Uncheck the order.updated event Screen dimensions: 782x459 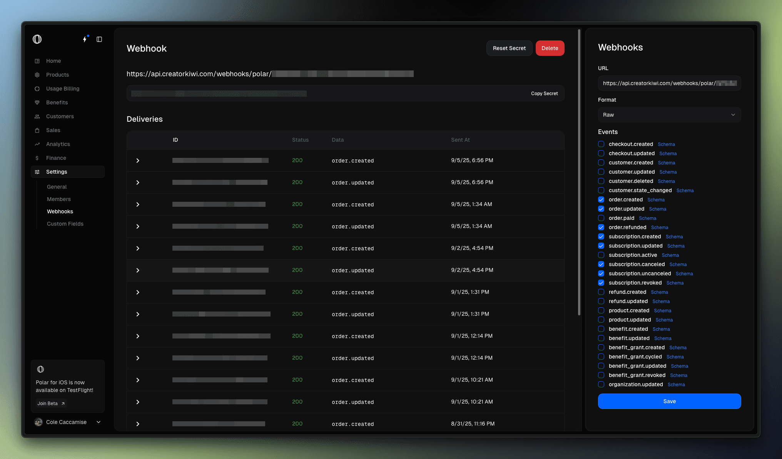pyautogui.click(x=601, y=209)
